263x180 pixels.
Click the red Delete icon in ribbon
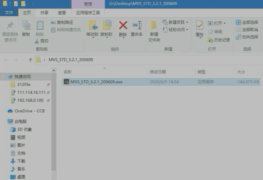point(123,26)
